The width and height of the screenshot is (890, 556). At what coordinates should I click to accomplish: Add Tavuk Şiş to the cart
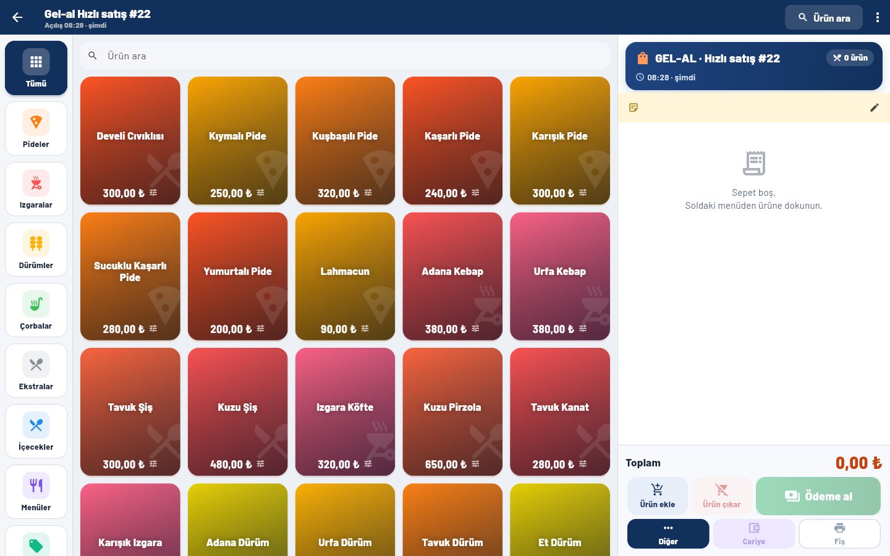coord(130,411)
